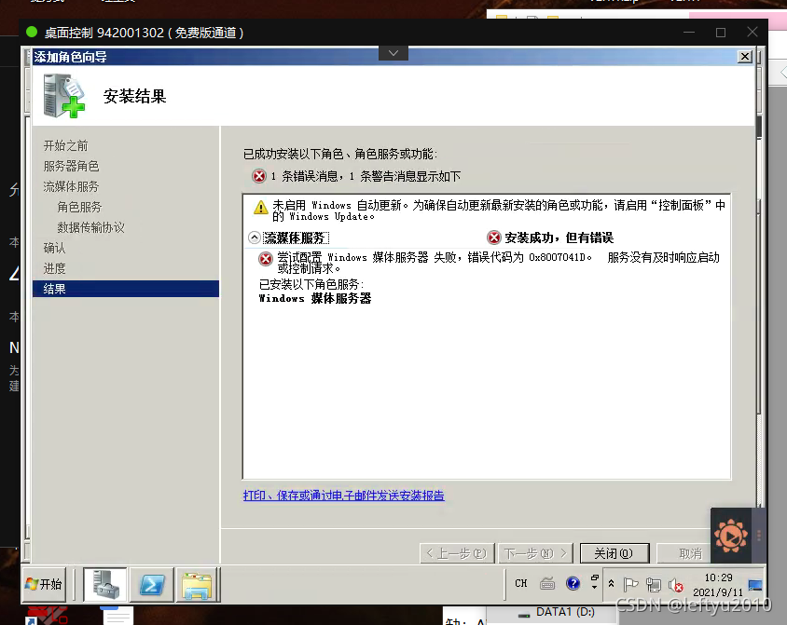Select the 流媒体服务 step in sidebar
Image resolution: width=787 pixels, height=625 pixels.
click(71, 186)
